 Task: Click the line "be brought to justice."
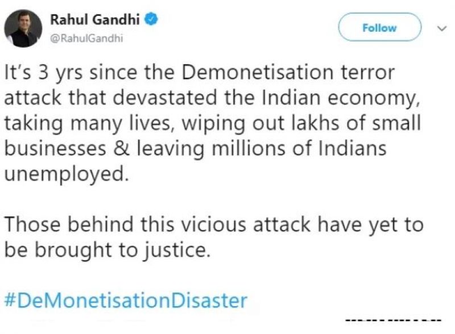tap(107, 249)
